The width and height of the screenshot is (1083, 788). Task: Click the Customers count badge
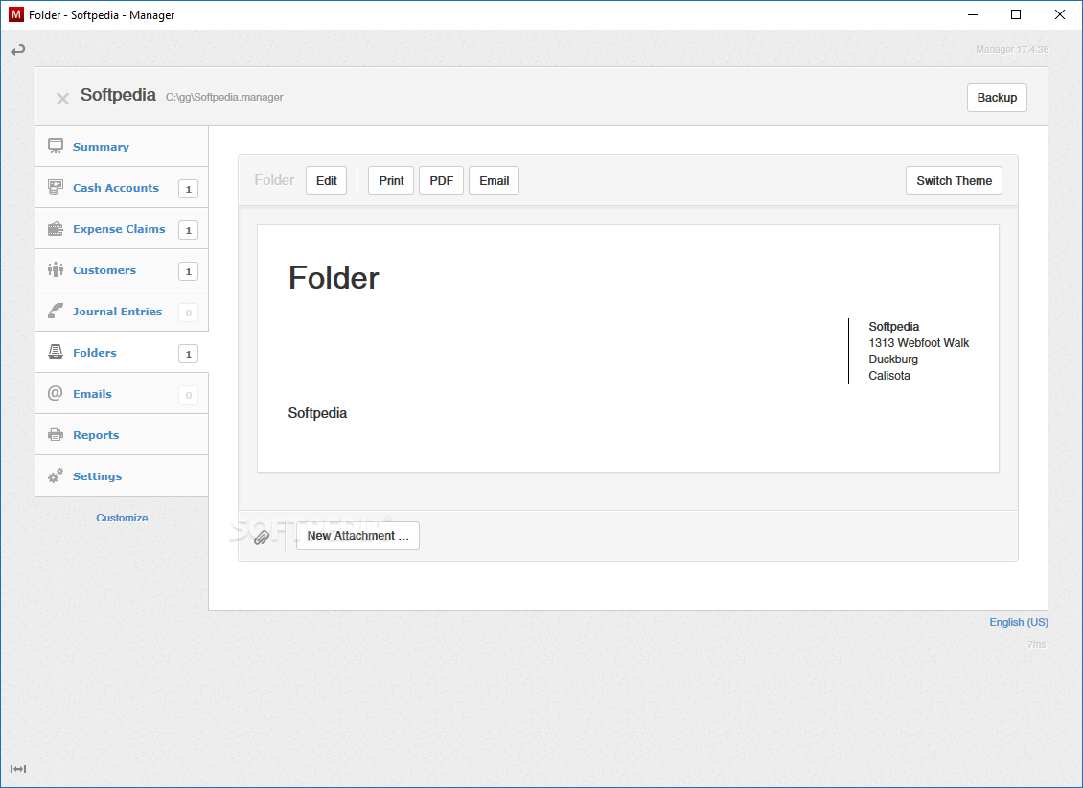pos(188,271)
